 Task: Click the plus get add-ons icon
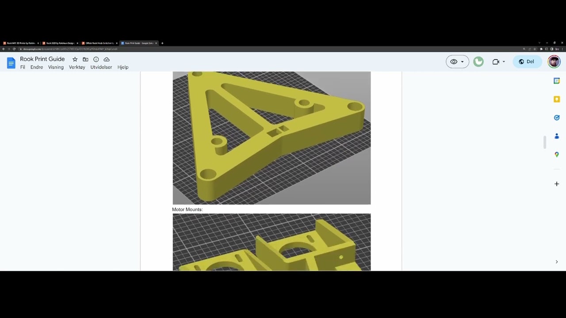coord(557,184)
